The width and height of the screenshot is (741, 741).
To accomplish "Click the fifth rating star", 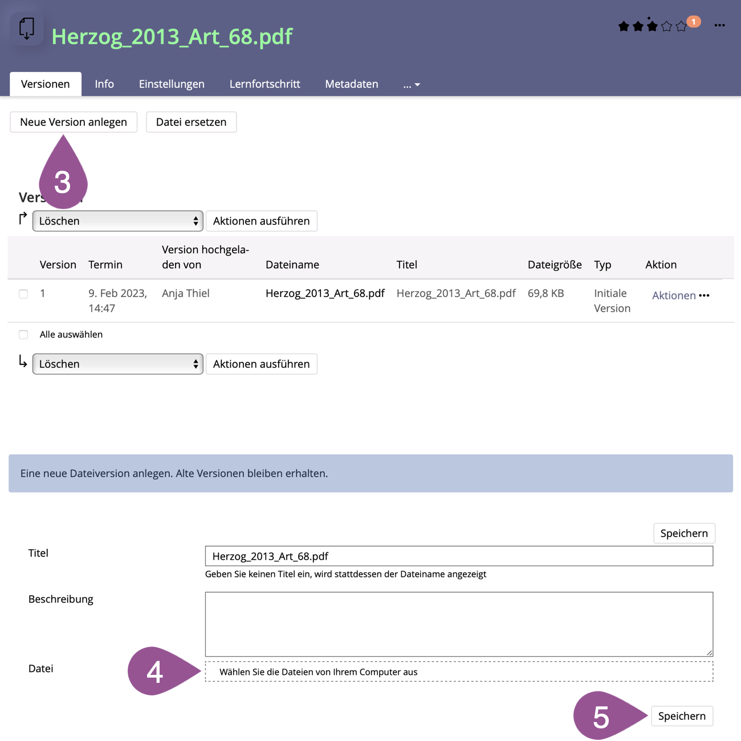I will 681,27.
